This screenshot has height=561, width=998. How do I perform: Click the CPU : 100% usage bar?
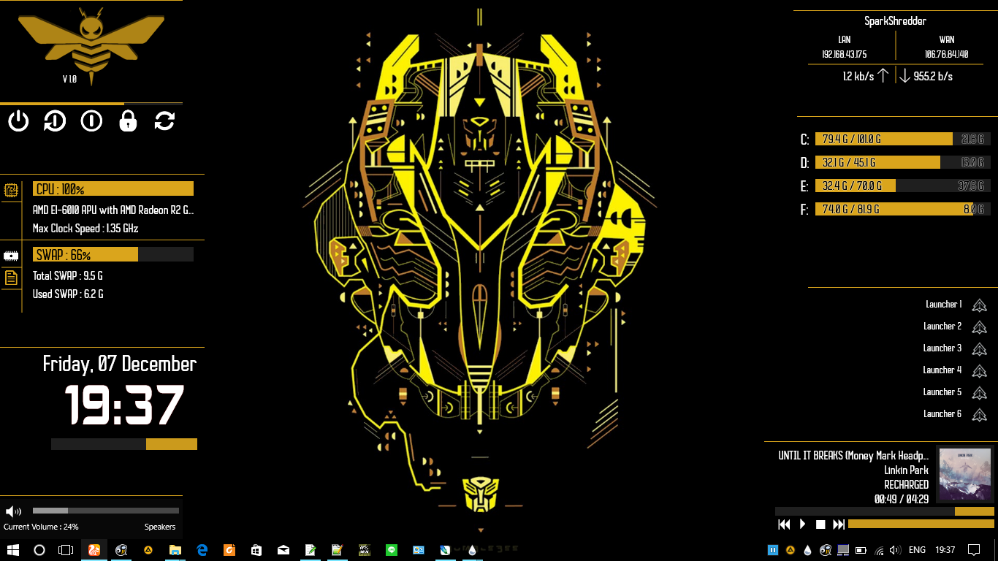point(113,189)
